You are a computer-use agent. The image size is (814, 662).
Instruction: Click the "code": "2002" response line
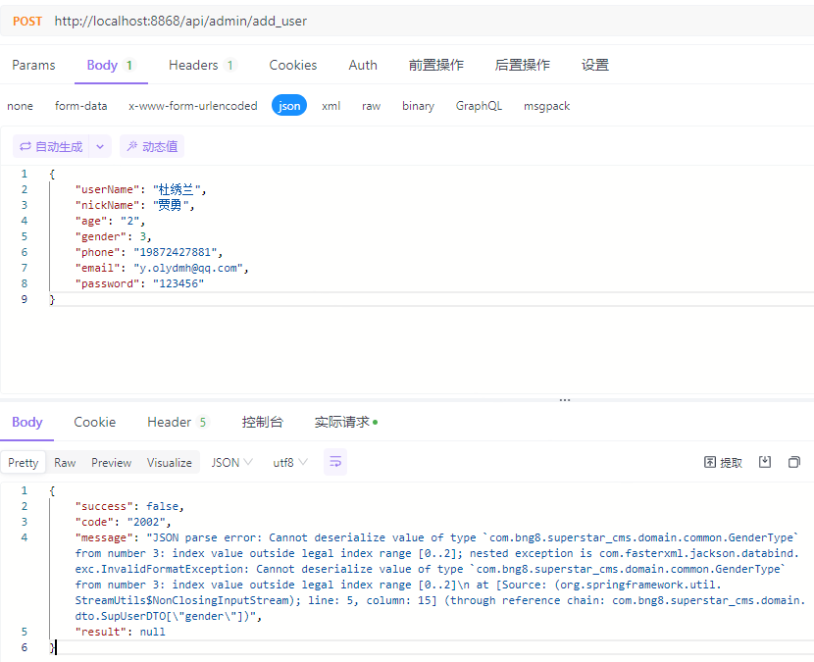pyautogui.click(x=123, y=522)
